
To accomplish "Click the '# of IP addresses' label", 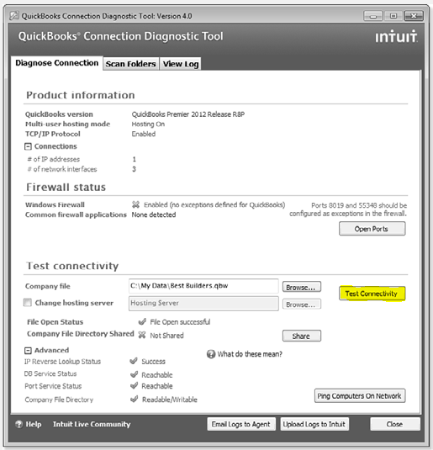I will (53, 159).
